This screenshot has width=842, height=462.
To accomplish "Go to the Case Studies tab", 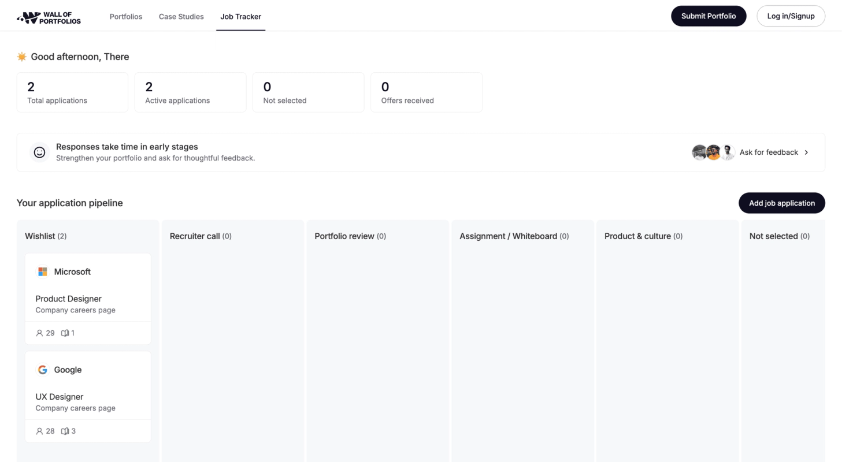I will 181,17.
